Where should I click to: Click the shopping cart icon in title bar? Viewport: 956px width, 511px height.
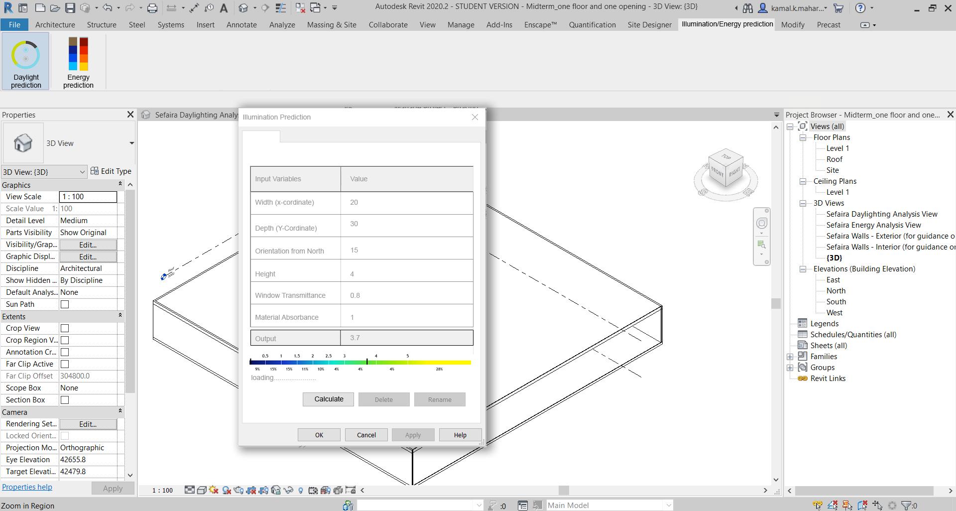[838, 8]
